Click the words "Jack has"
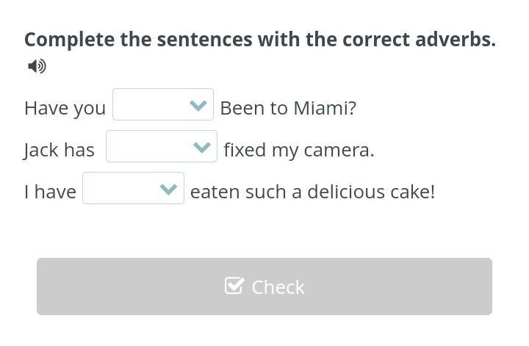The width and height of the screenshot is (529, 346). click(59, 150)
